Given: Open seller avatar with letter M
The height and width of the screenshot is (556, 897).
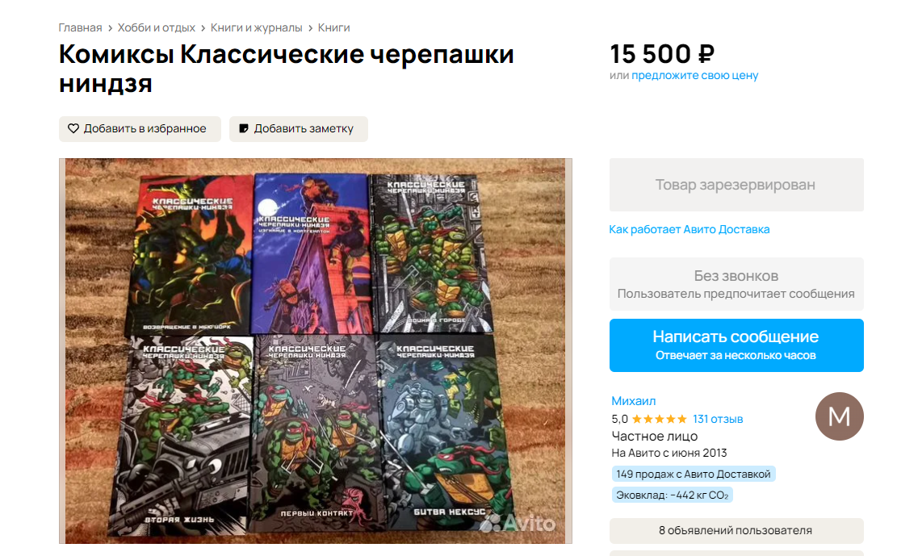Looking at the screenshot, I should (839, 416).
